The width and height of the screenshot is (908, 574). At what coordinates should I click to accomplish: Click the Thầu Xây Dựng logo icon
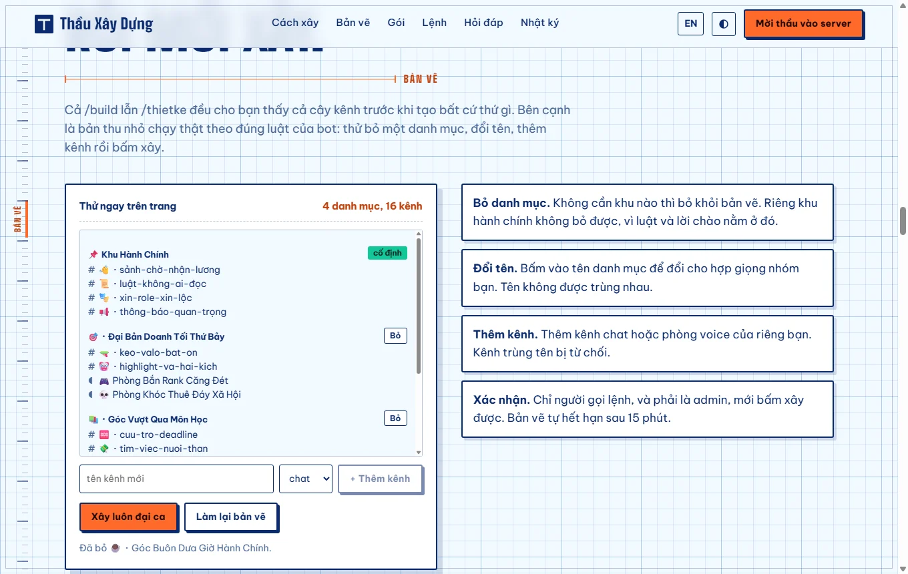pos(44,24)
